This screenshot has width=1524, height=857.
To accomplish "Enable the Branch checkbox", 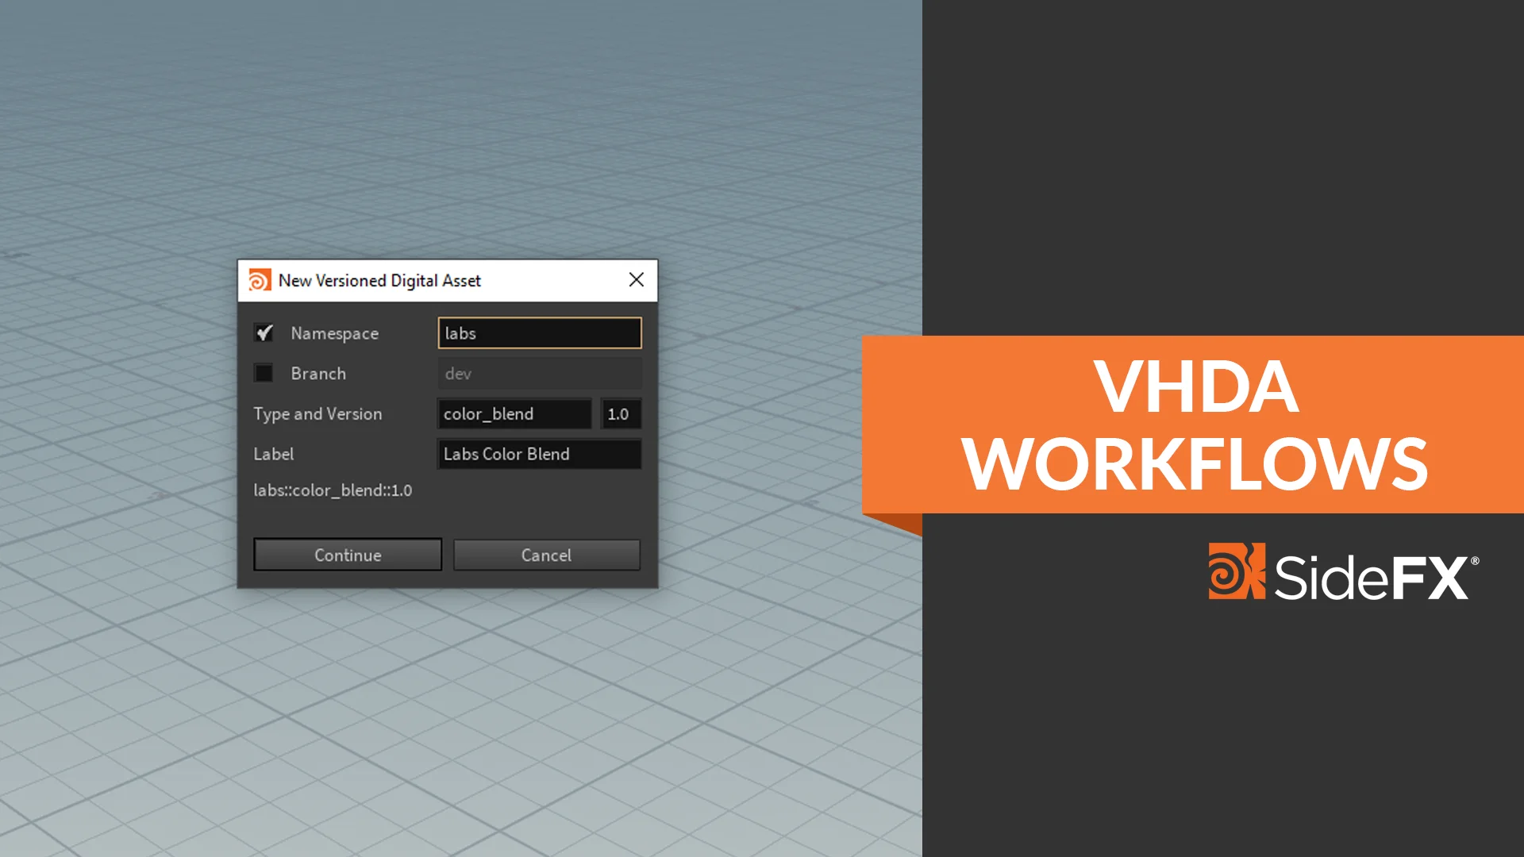I will pos(264,373).
